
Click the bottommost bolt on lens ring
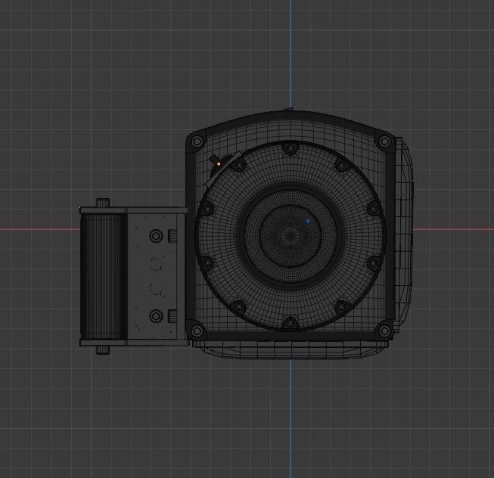pyautogui.click(x=290, y=322)
